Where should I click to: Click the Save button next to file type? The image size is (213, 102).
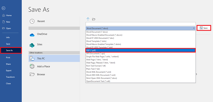click(x=204, y=28)
